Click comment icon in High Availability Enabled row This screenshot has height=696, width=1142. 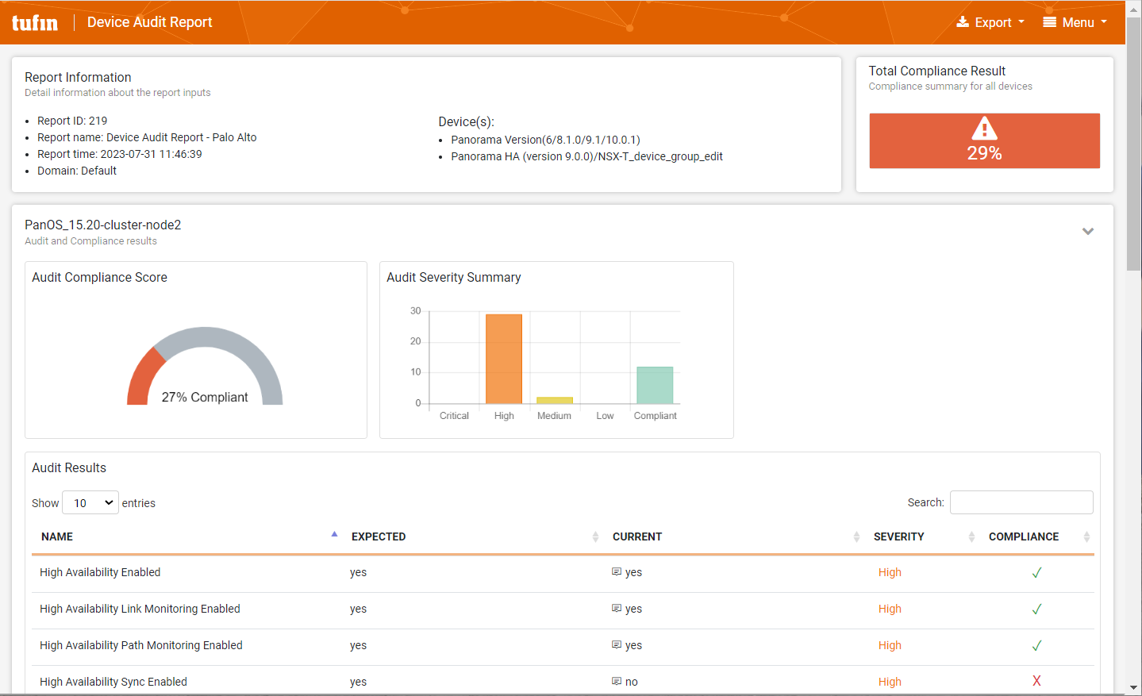tap(617, 571)
